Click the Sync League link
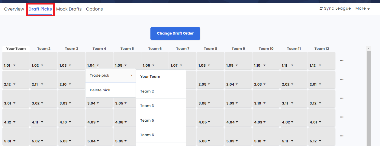This screenshot has height=146, width=380. [335, 8]
